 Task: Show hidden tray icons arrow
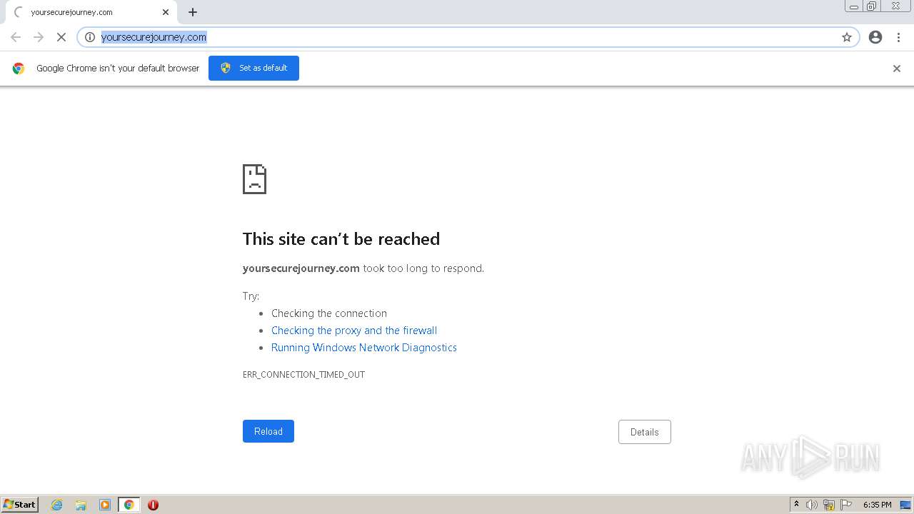(797, 505)
